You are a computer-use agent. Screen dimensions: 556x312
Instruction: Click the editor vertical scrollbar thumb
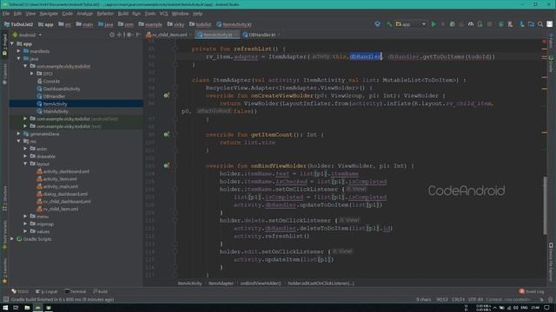tap(545, 205)
